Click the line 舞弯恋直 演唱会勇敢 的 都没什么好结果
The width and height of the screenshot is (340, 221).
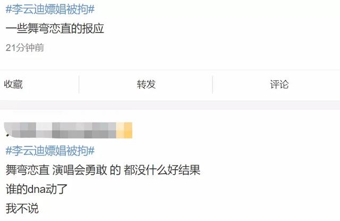pos(103,170)
